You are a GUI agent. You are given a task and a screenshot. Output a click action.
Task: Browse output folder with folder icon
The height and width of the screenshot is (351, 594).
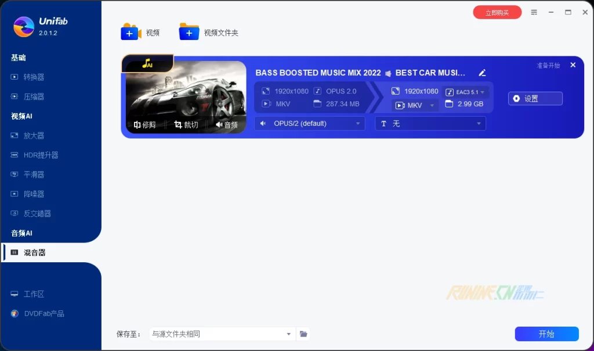[x=303, y=334]
